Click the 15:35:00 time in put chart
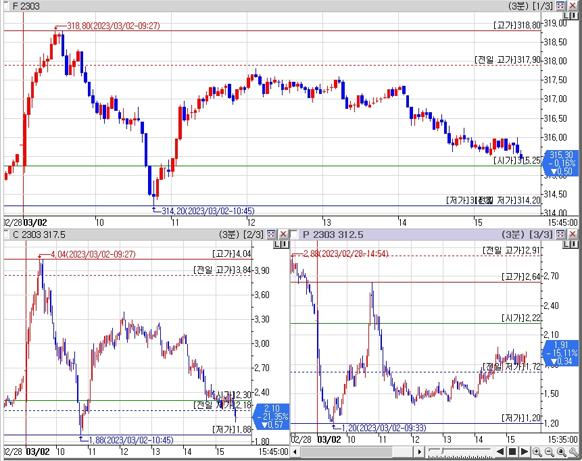Viewport: 582px width, 461px height. pos(562,439)
